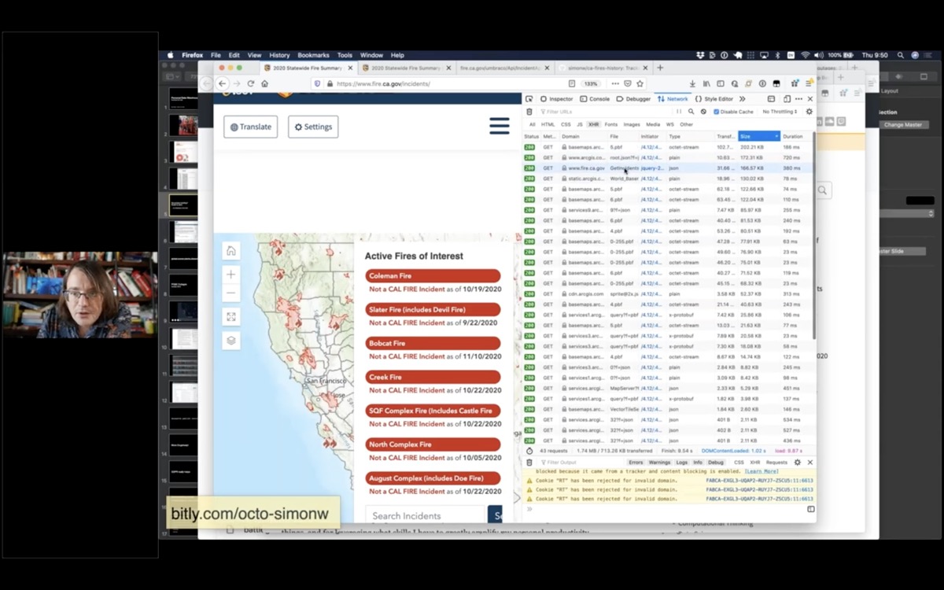Image resolution: width=944 pixels, height=590 pixels.
Task: Go to the Firefox home page
Action: 264,83
